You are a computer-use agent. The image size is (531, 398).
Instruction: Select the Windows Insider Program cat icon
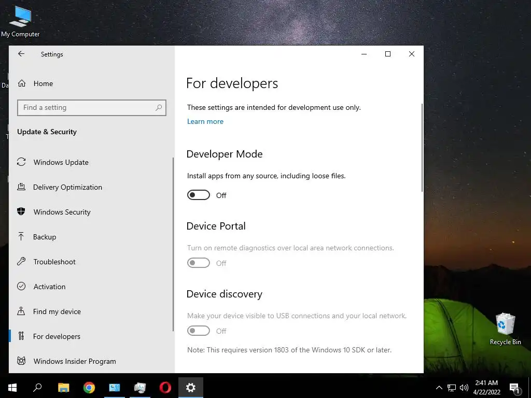point(21,361)
